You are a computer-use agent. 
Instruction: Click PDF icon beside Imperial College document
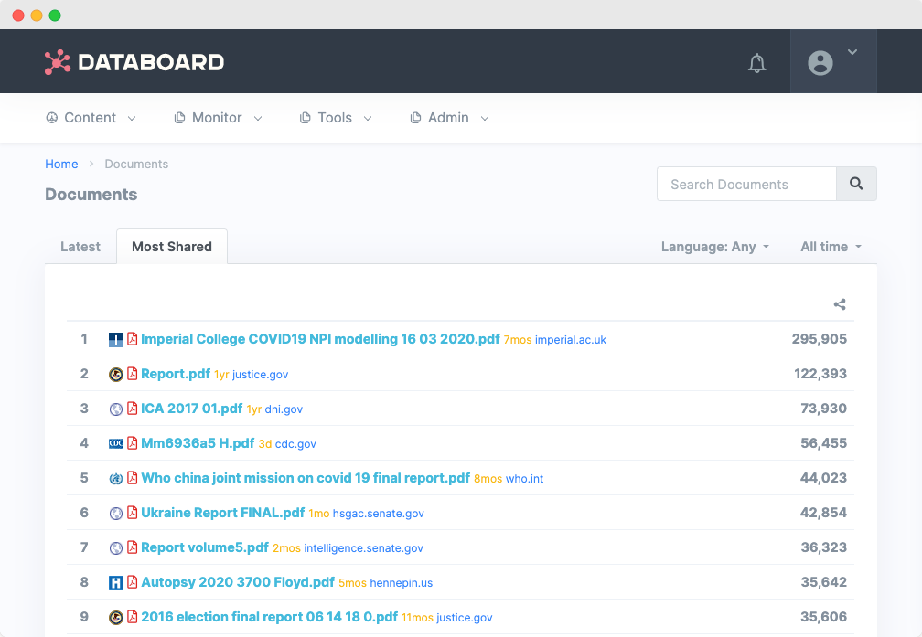[x=133, y=339]
